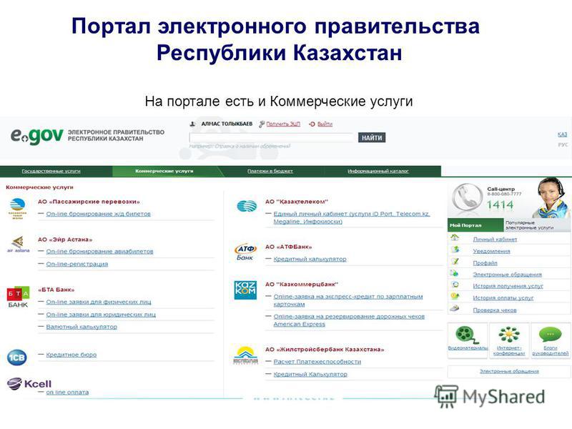
Task: Open Блоги руководителей speech bubble tile
Action: point(551,340)
